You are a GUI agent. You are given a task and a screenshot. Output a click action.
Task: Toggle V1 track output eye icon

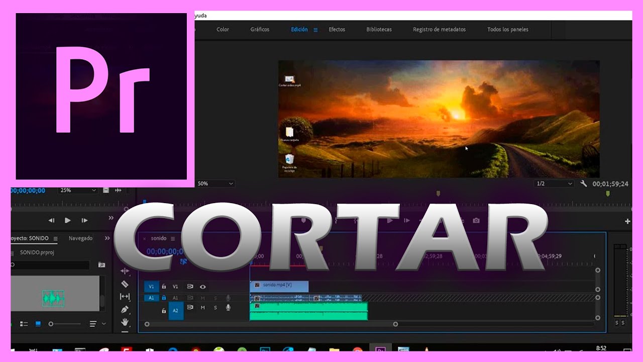(203, 287)
